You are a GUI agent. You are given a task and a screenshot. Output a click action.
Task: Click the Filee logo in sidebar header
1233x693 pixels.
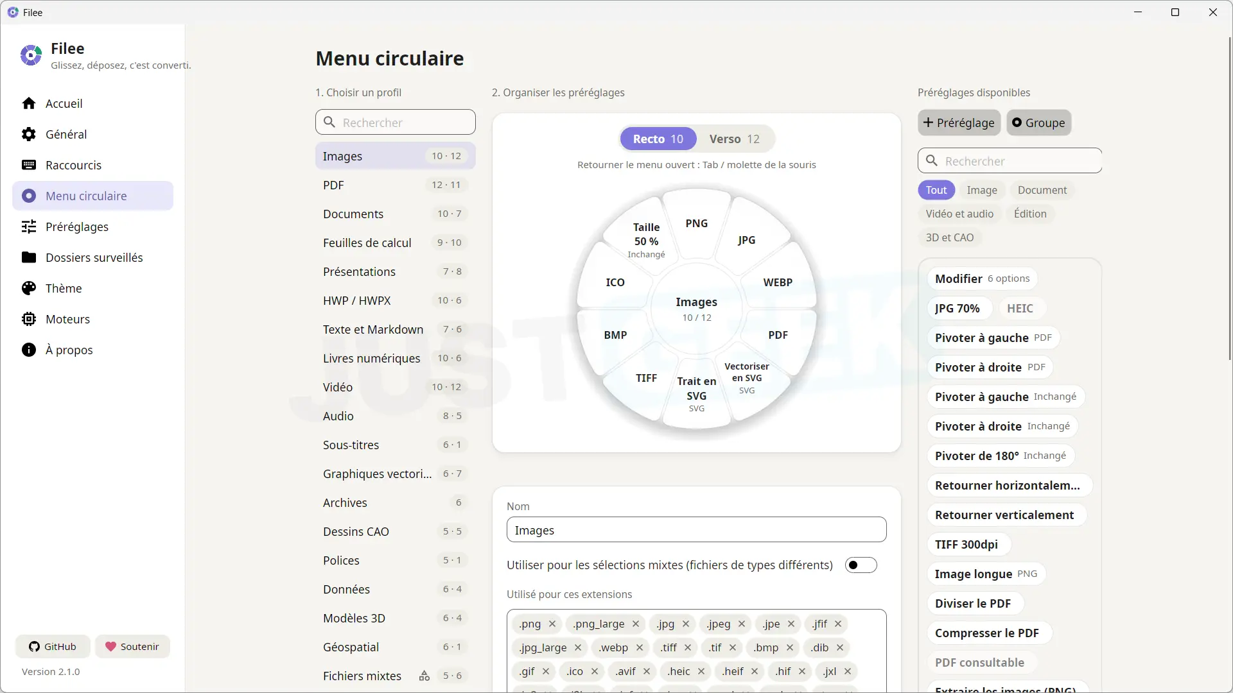(31, 56)
